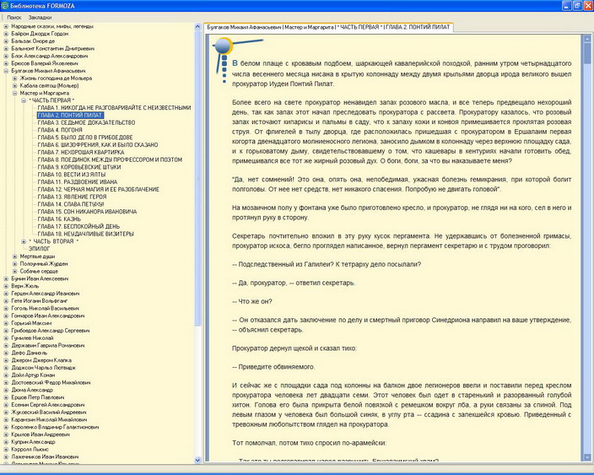Select author Герцен Александр Иванович

pyautogui.click(x=46, y=294)
